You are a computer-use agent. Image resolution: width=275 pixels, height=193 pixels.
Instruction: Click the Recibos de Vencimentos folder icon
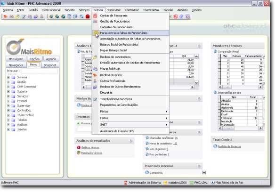click(x=95, y=57)
